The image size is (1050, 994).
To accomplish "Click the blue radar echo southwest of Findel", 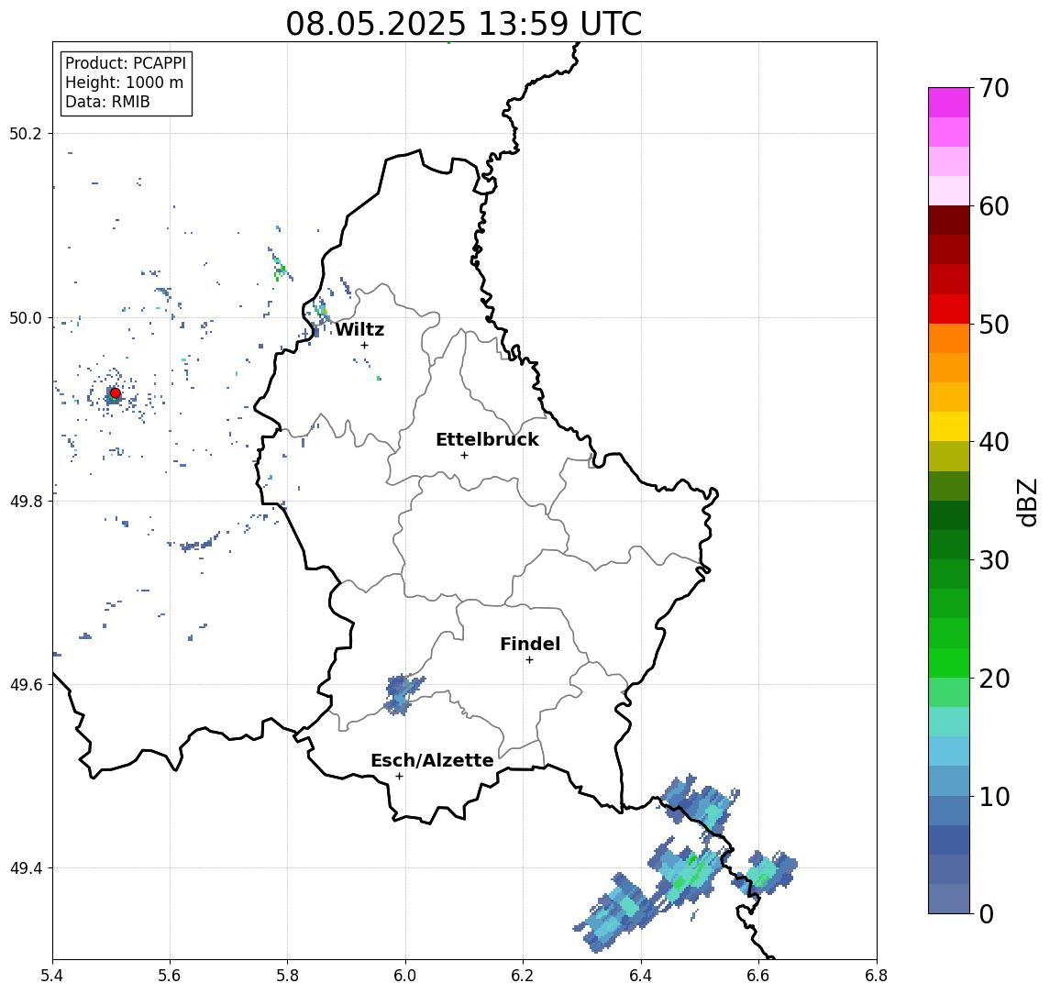I will 402,694.
